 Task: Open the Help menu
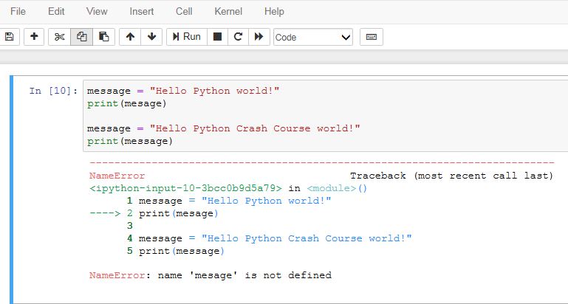274,11
